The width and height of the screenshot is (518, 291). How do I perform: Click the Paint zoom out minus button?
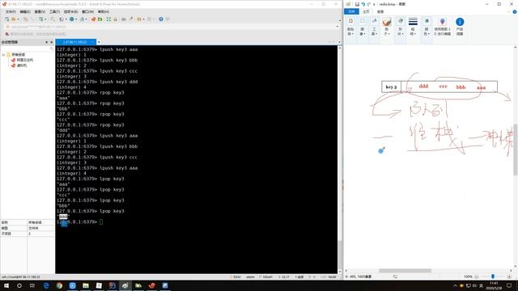[x=476, y=276]
